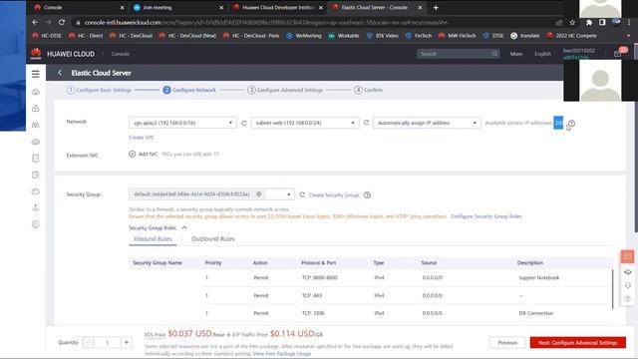Open help icon beside Create Security Group
The image size is (638, 359).
pyautogui.click(x=367, y=195)
